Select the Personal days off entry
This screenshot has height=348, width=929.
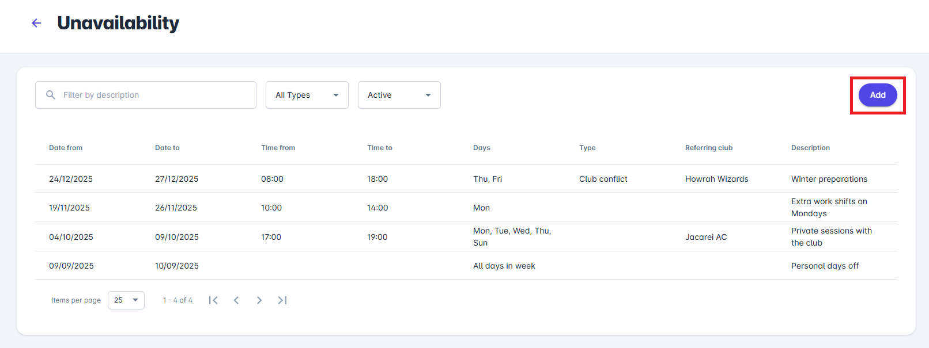(825, 266)
